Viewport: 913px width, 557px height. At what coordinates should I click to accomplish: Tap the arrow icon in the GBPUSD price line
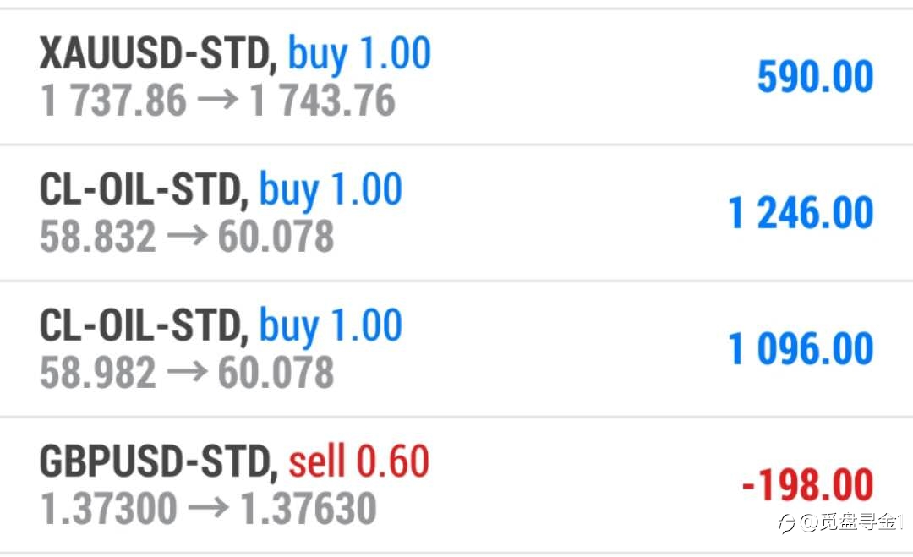pos(209,508)
